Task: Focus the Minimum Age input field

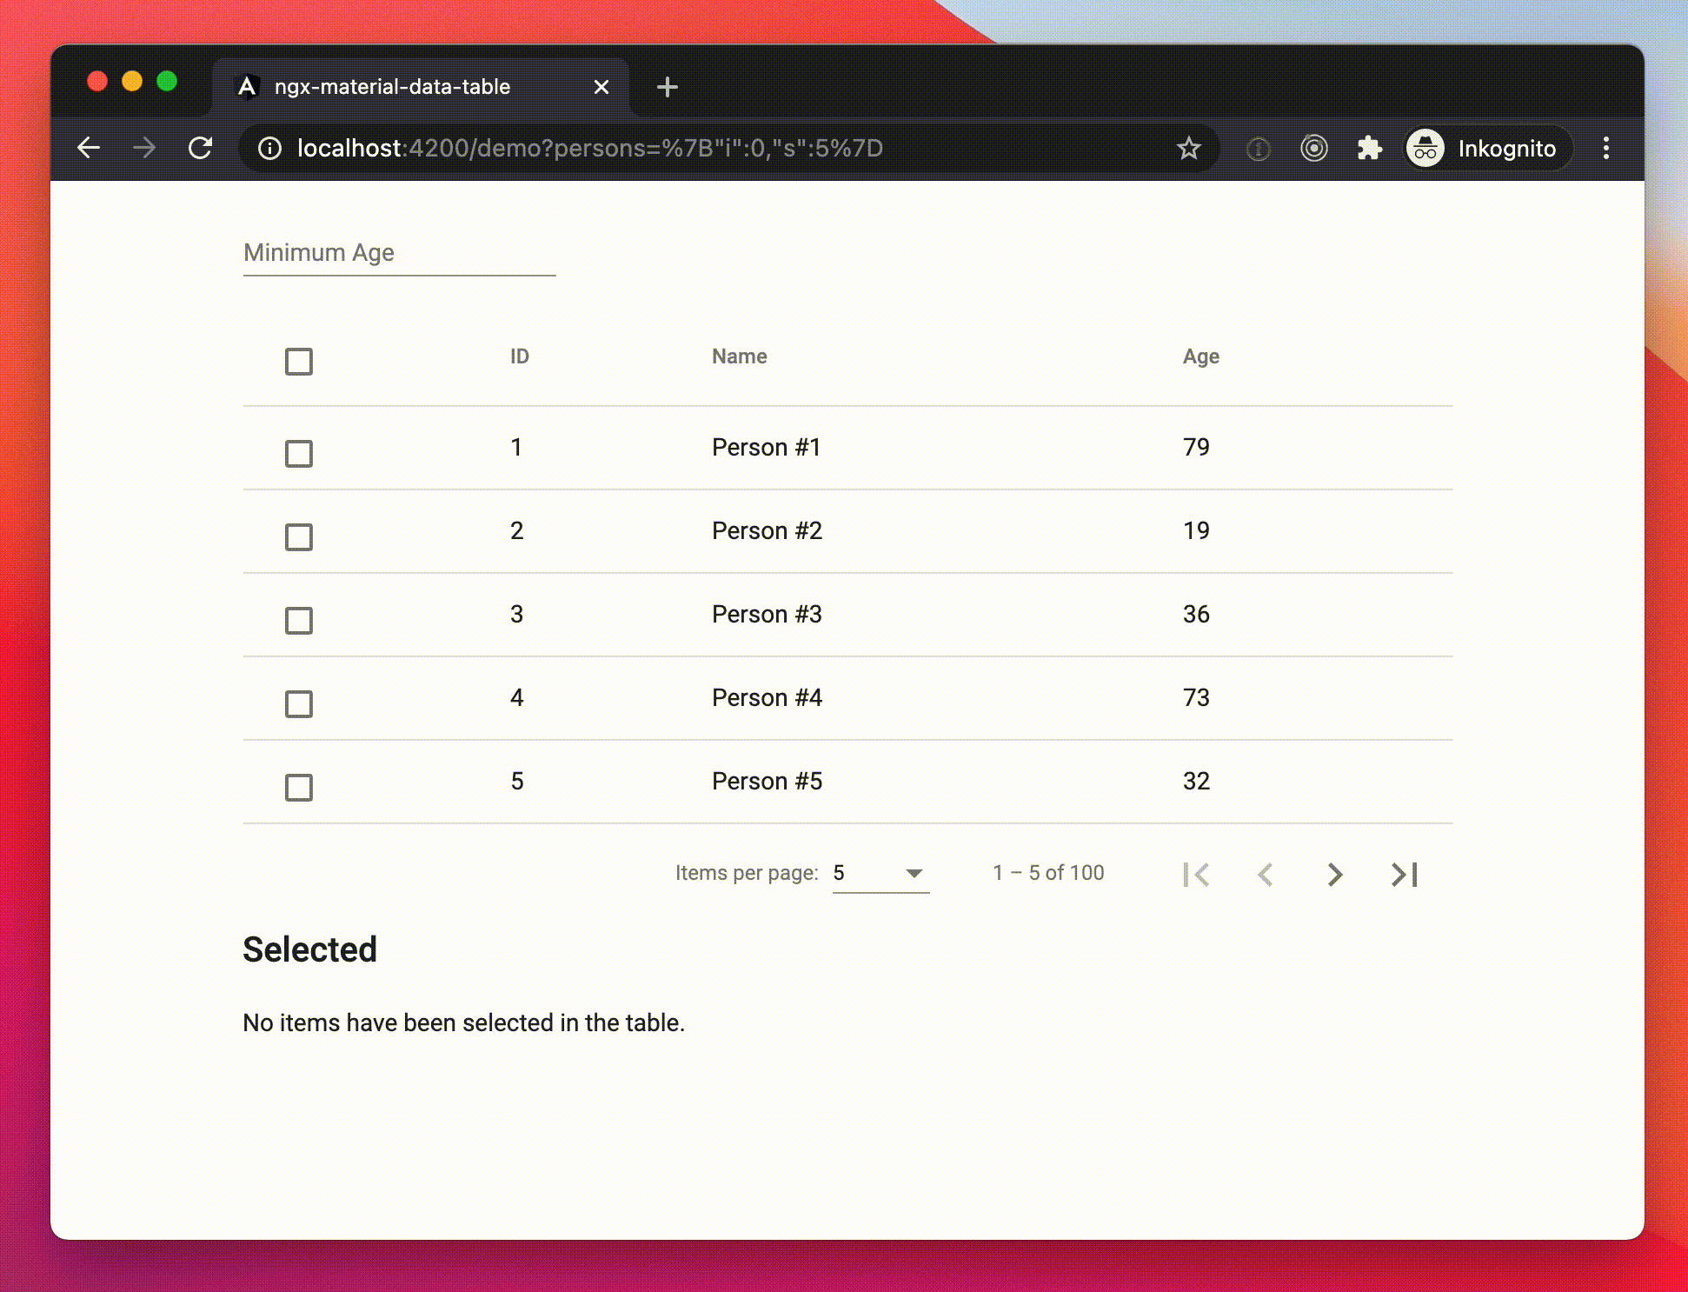Action: pyautogui.click(x=399, y=253)
